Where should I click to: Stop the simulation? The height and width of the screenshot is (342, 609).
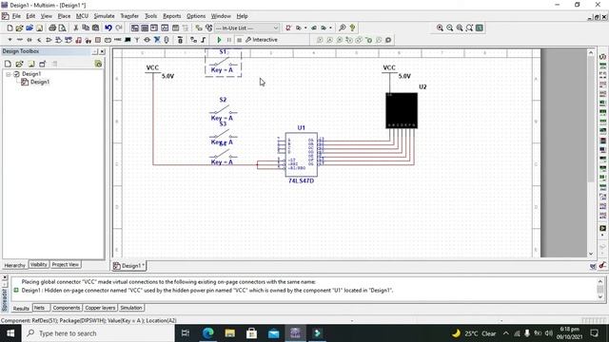[239, 40]
